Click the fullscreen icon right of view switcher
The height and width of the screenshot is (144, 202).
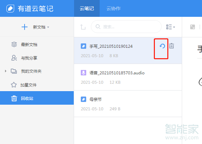[x=193, y=27]
